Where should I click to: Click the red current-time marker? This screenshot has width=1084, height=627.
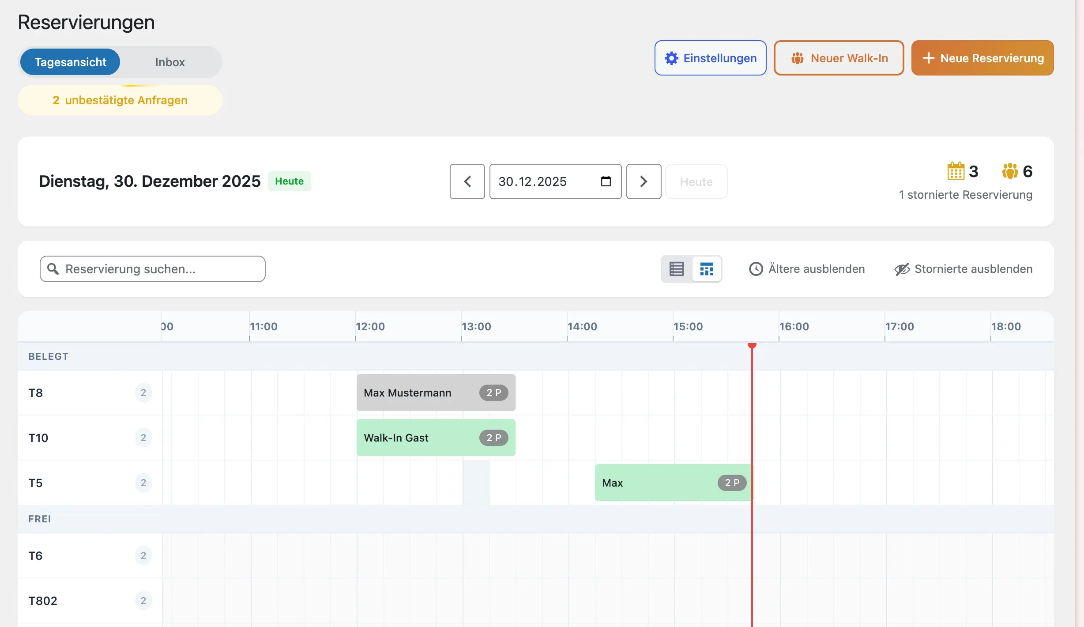[x=752, y=346]
